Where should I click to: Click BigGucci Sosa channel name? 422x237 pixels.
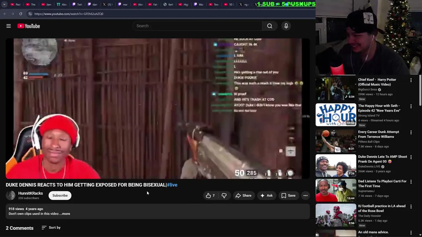pos(367,90)
